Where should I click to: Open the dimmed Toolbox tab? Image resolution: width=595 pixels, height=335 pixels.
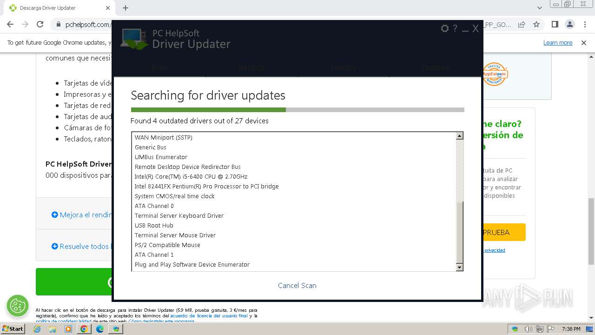point(435,67)
